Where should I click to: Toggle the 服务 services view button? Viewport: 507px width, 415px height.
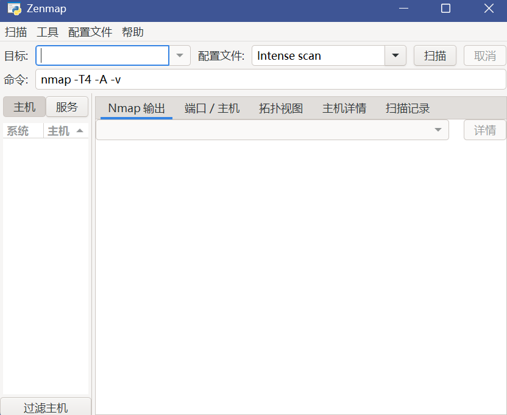pos(67,107)
